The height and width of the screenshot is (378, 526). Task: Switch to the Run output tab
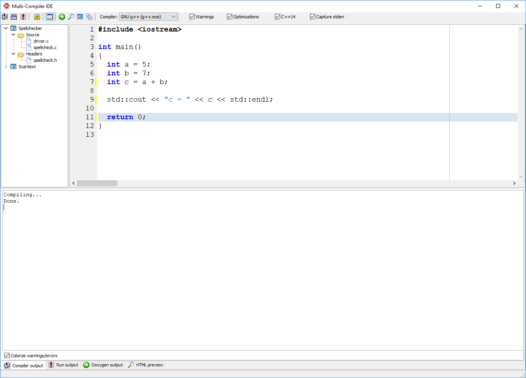point(63,365)
